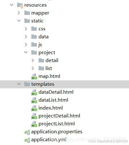Click the dataList.html file icon
This screenshot has width=129, height=145.
point(34,100)
